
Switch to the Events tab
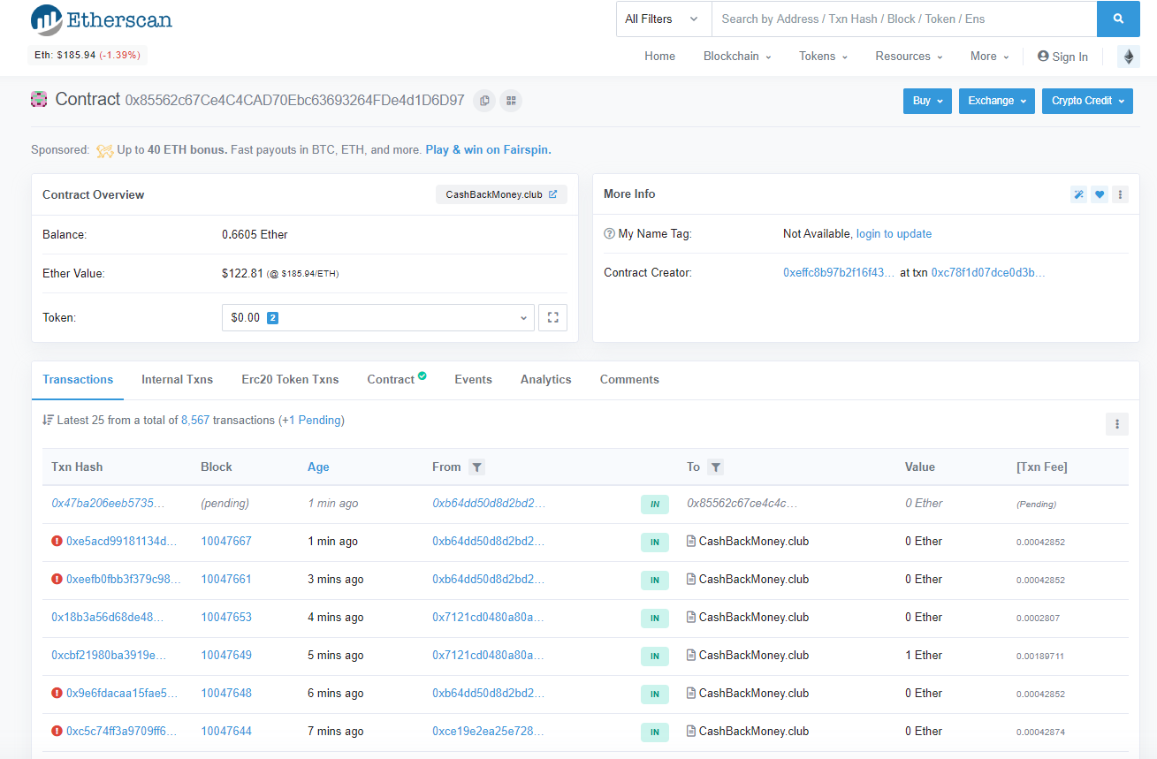coord(473,380)
